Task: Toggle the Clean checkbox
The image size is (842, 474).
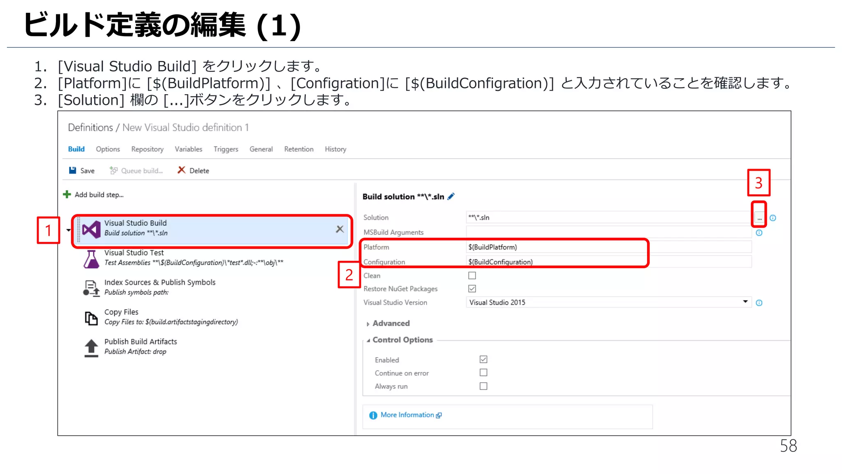Action: (x=472, y=275)
